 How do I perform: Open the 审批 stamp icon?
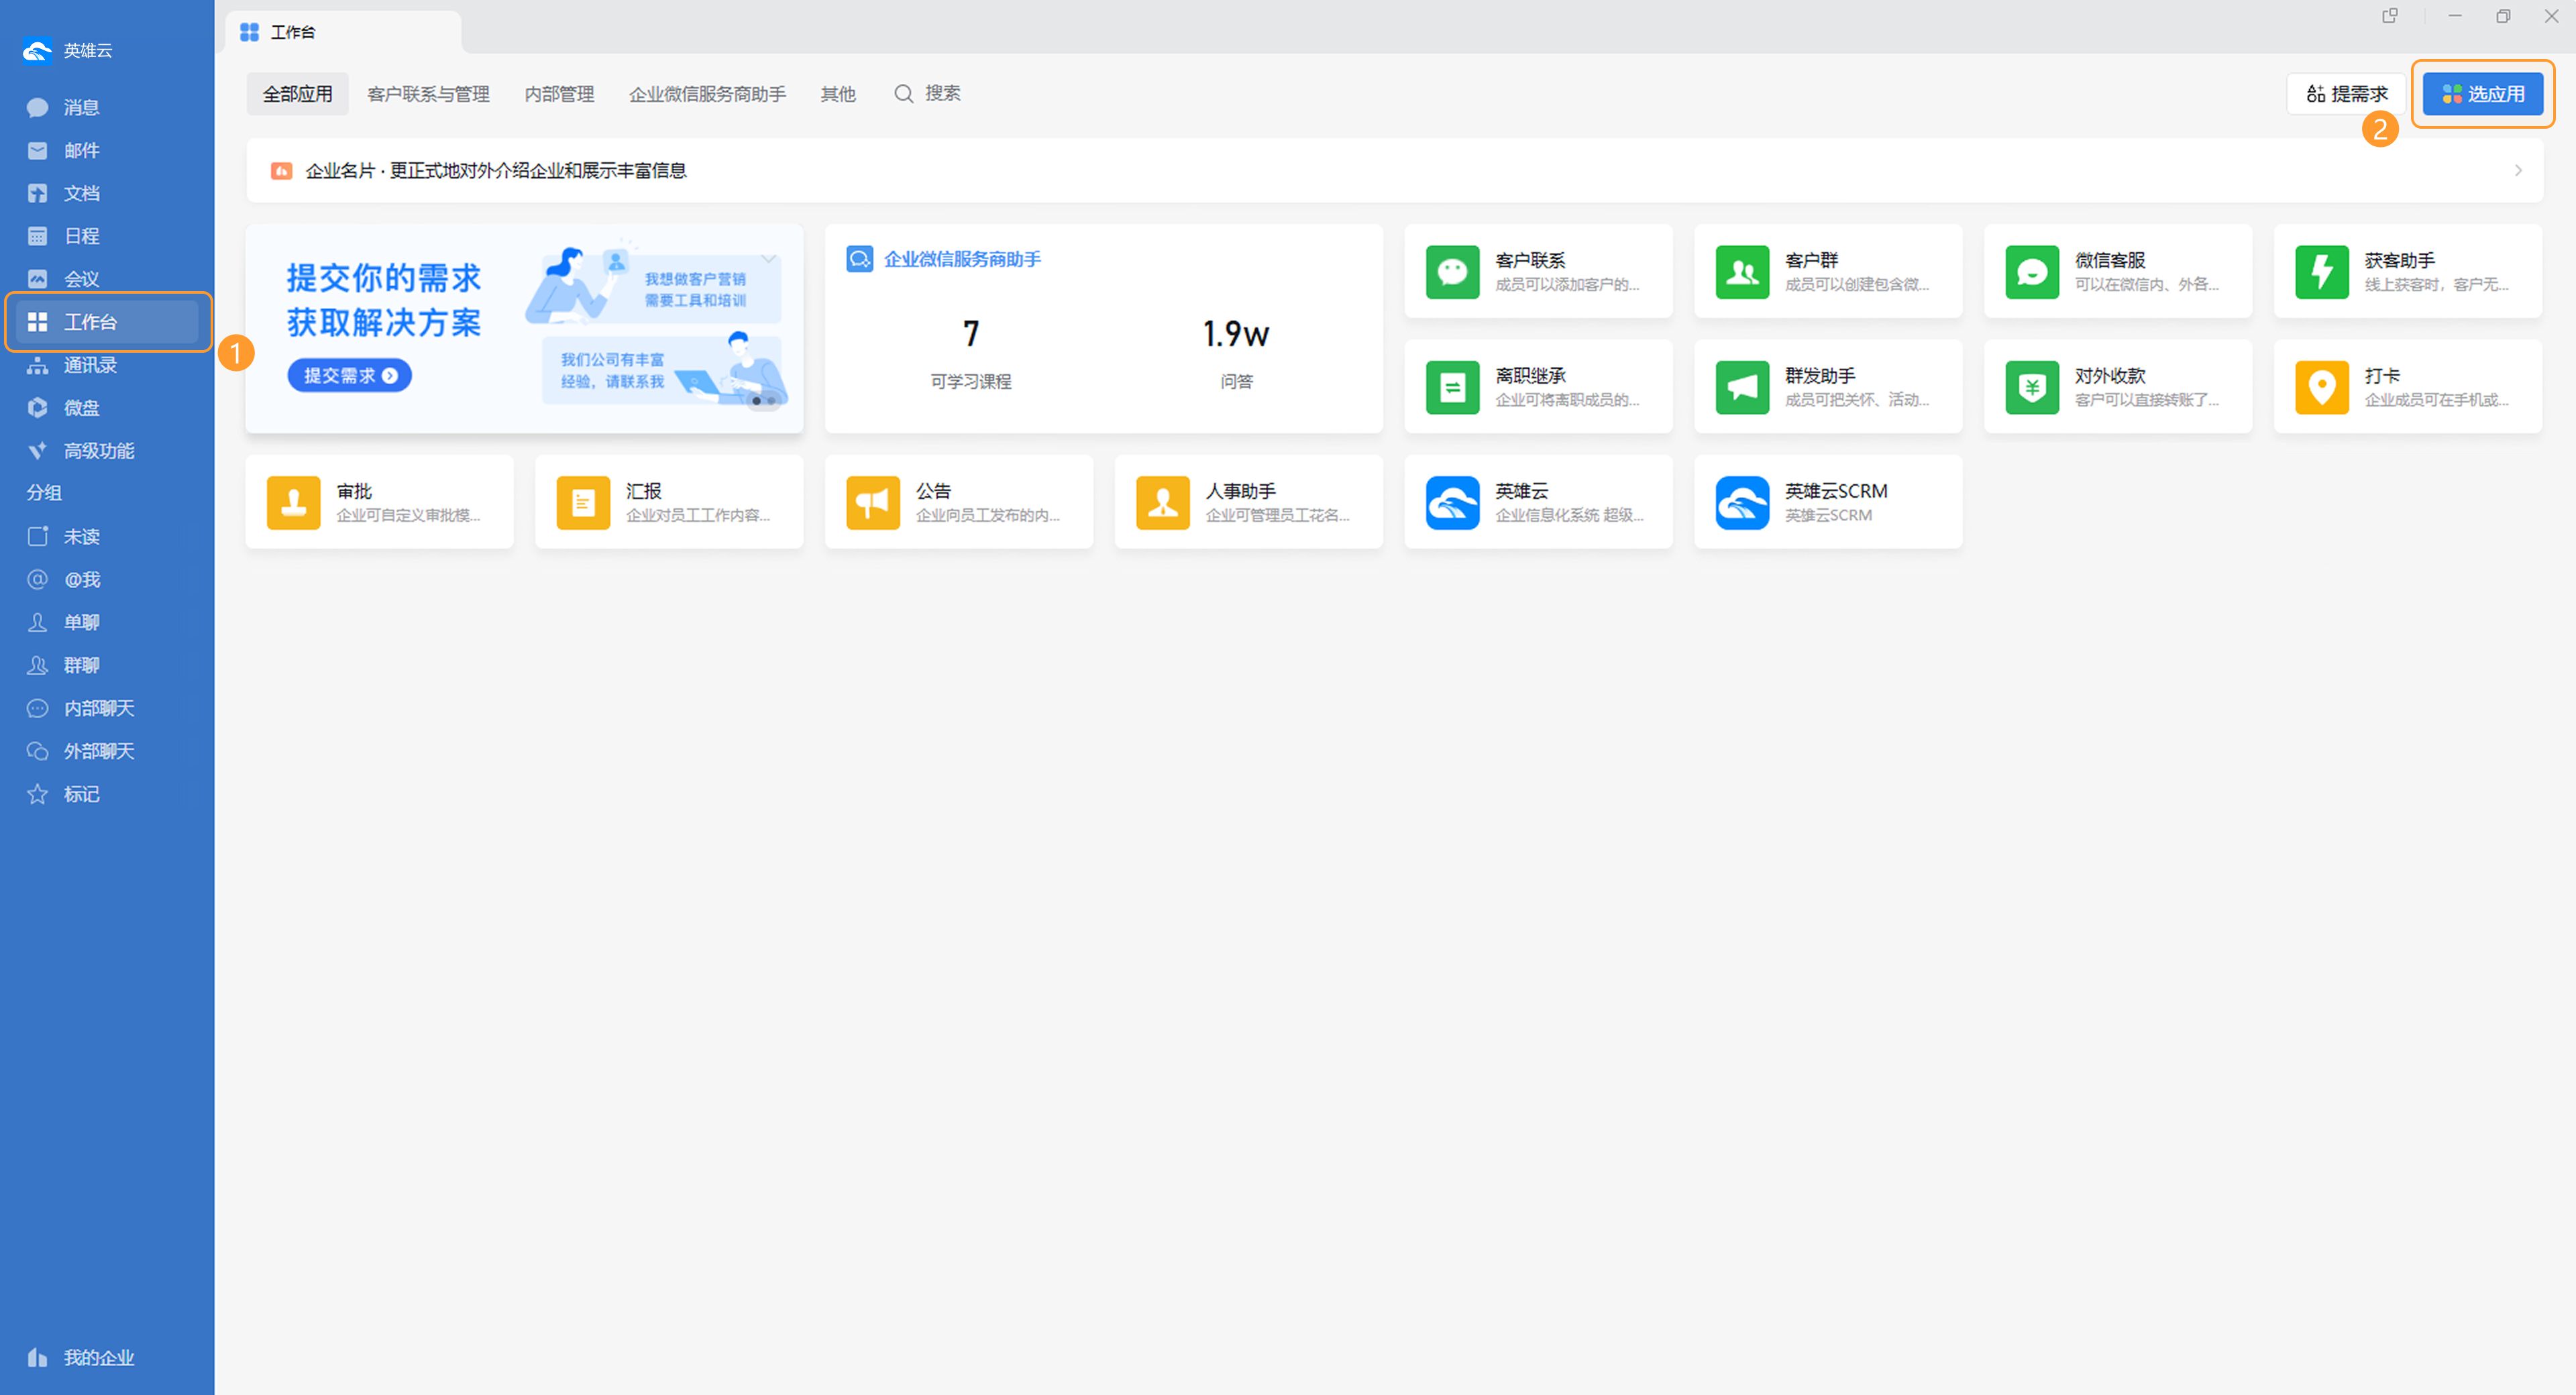pyautogui.click(x=293, y=502)
